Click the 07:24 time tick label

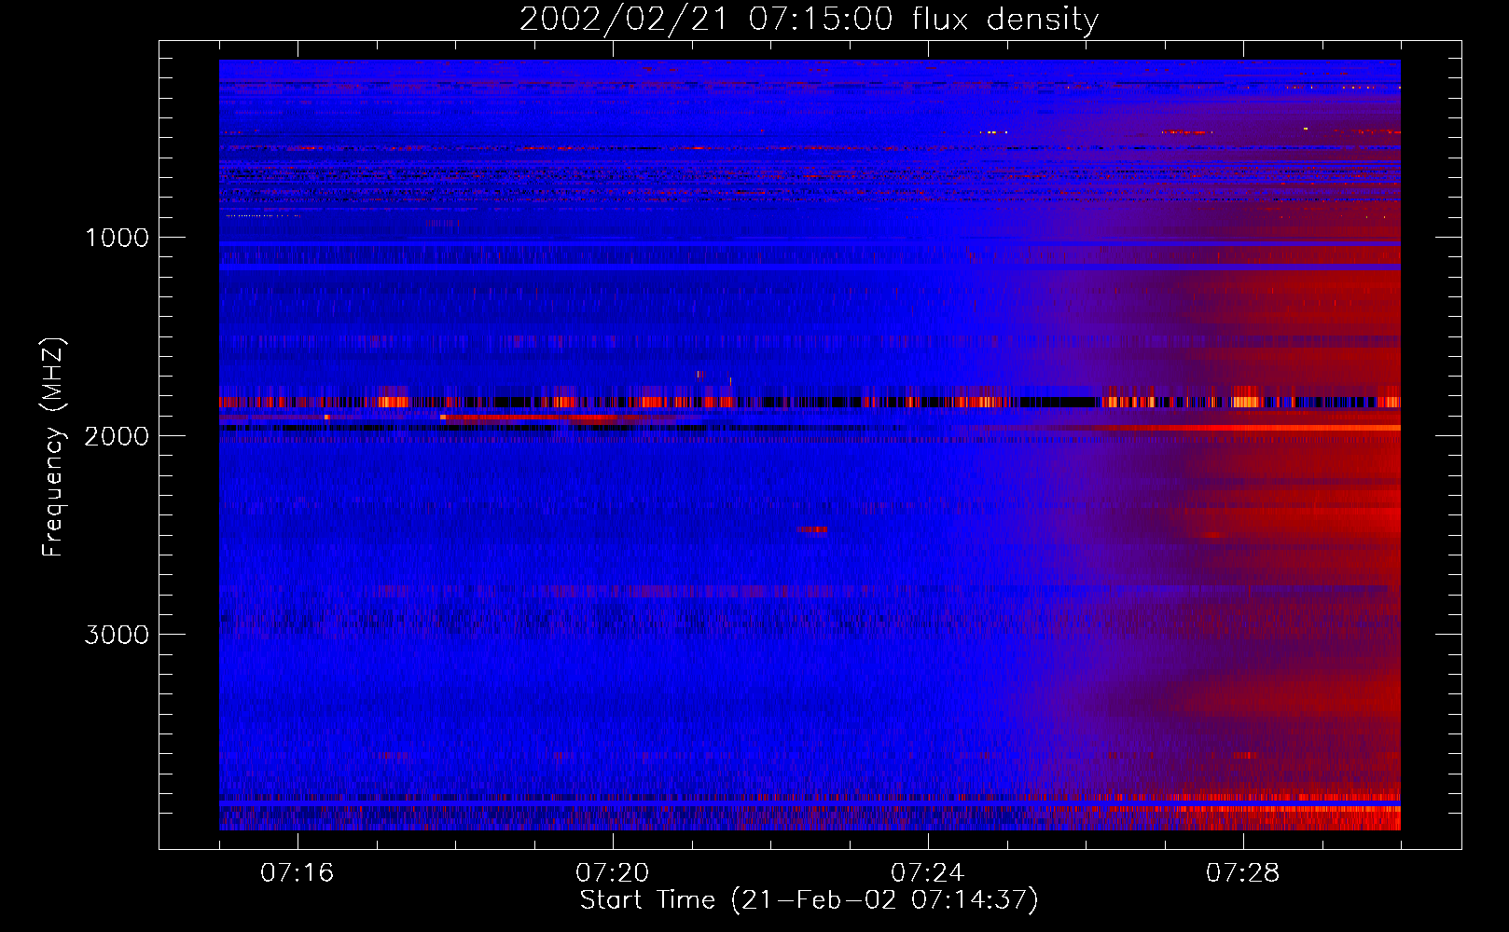(x=928, y=873)
